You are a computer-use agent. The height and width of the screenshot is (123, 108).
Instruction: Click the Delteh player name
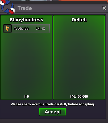[79, 20]
